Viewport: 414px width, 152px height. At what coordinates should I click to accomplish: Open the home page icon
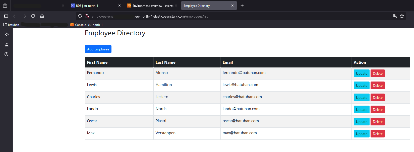pos(42,16)
